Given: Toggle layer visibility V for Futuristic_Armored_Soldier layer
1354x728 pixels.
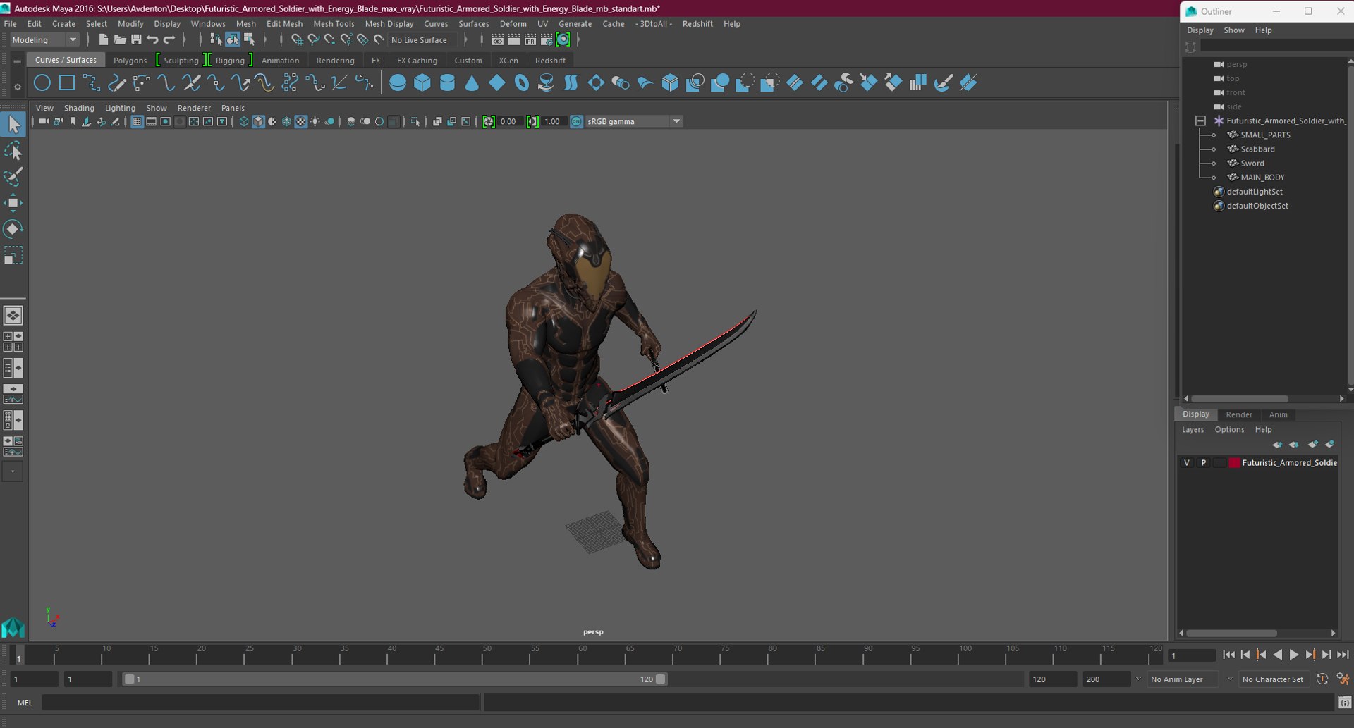Looking at the screenshot, I should point(1187,463).
